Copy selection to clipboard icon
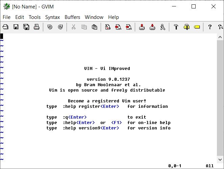 [x=84, y=27]
